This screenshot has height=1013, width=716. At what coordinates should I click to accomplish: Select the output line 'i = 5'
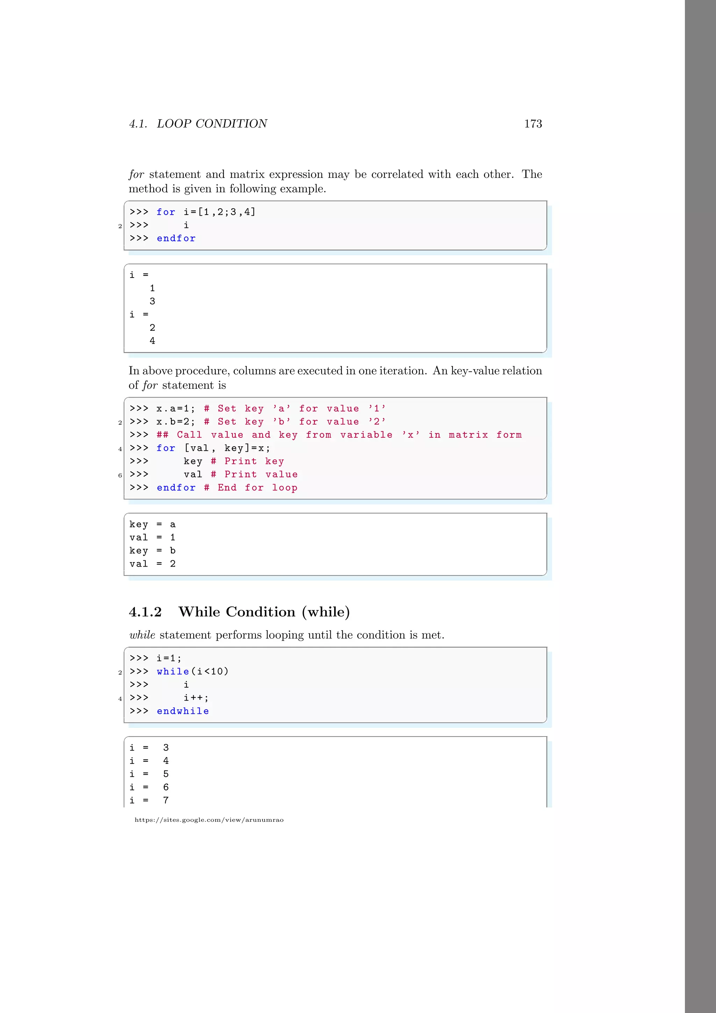click(149, 774)
